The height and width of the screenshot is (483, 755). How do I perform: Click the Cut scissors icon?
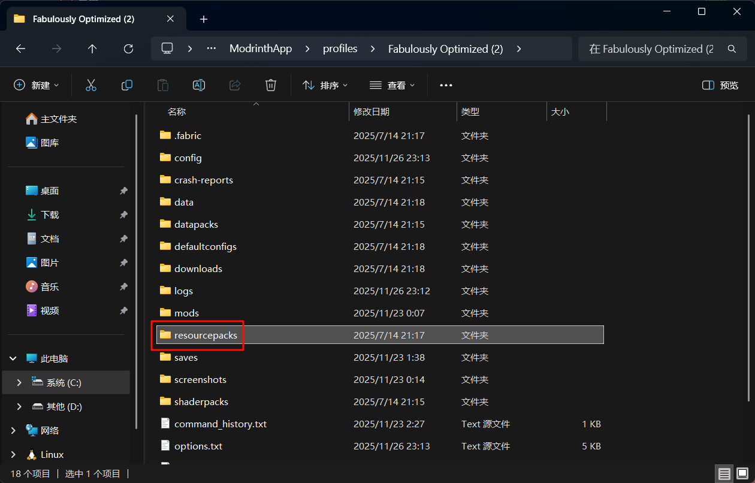[x=91, y=85]
